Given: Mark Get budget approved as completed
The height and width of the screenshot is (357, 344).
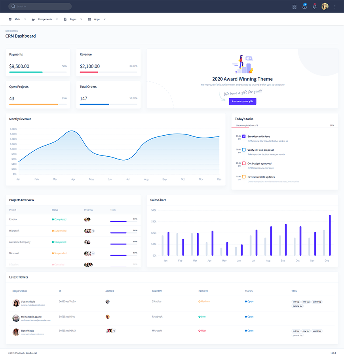Looking at the screenshot, I should (x=244, y=163).
